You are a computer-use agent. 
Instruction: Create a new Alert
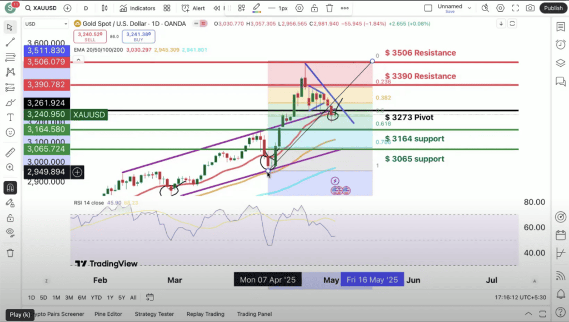pos(193,8)
